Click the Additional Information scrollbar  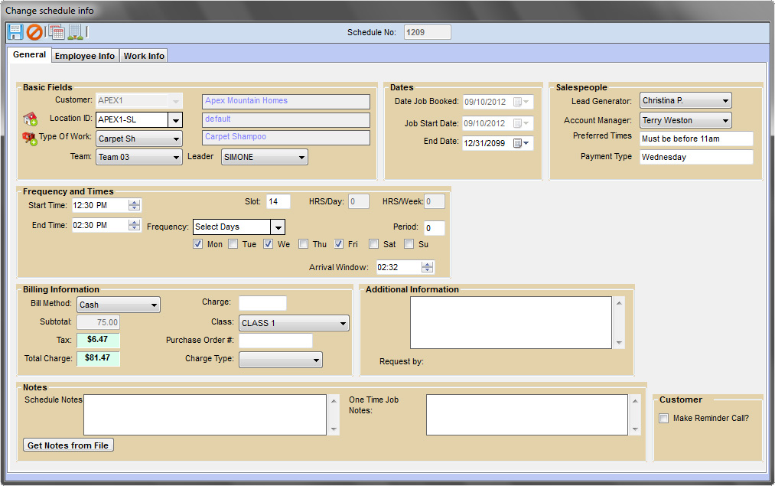point(619,323)
